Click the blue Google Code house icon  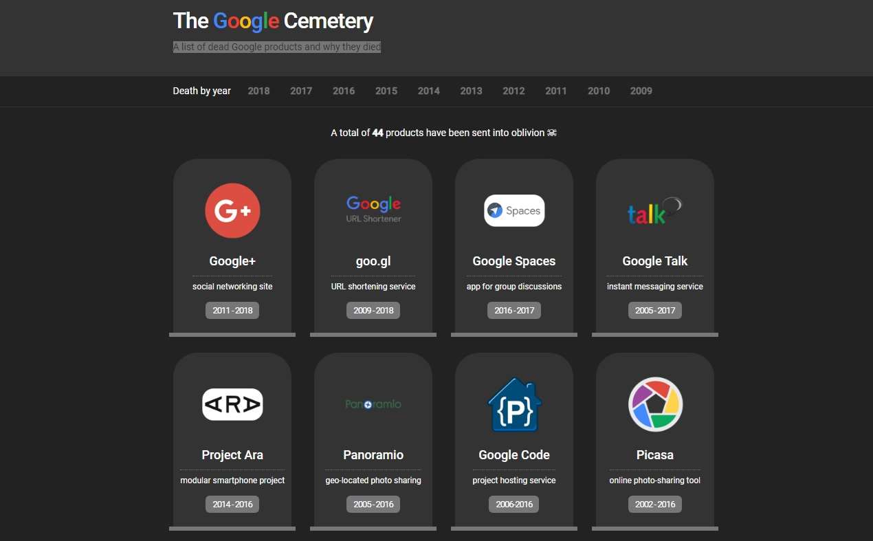(514, 404)
